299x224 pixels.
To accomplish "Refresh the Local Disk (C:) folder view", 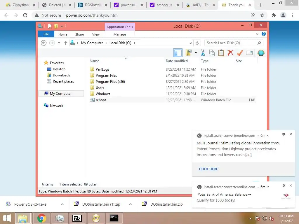I will (x=197, y=43).
